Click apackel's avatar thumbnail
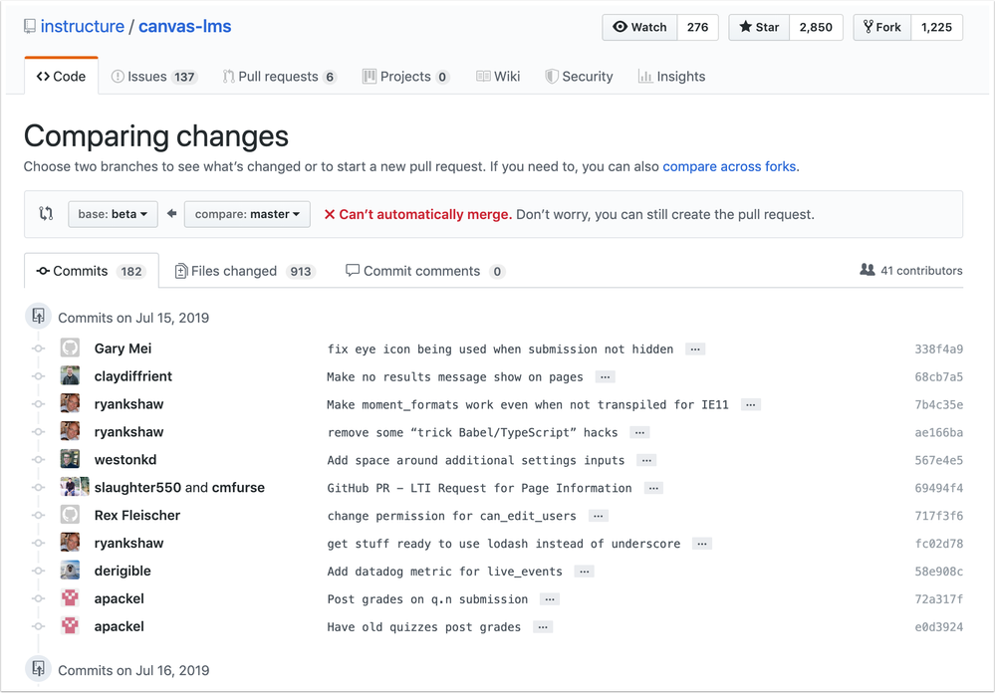Image resolution: width=995 pixels, height=693 pixels. coord(70,598)
